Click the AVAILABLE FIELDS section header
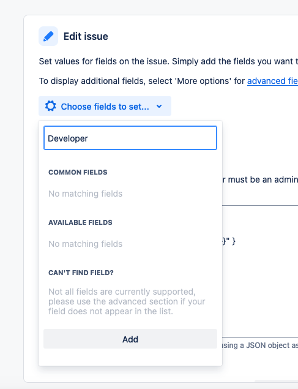Viewport: 298px width, 389px height. (x=80, y=222)
